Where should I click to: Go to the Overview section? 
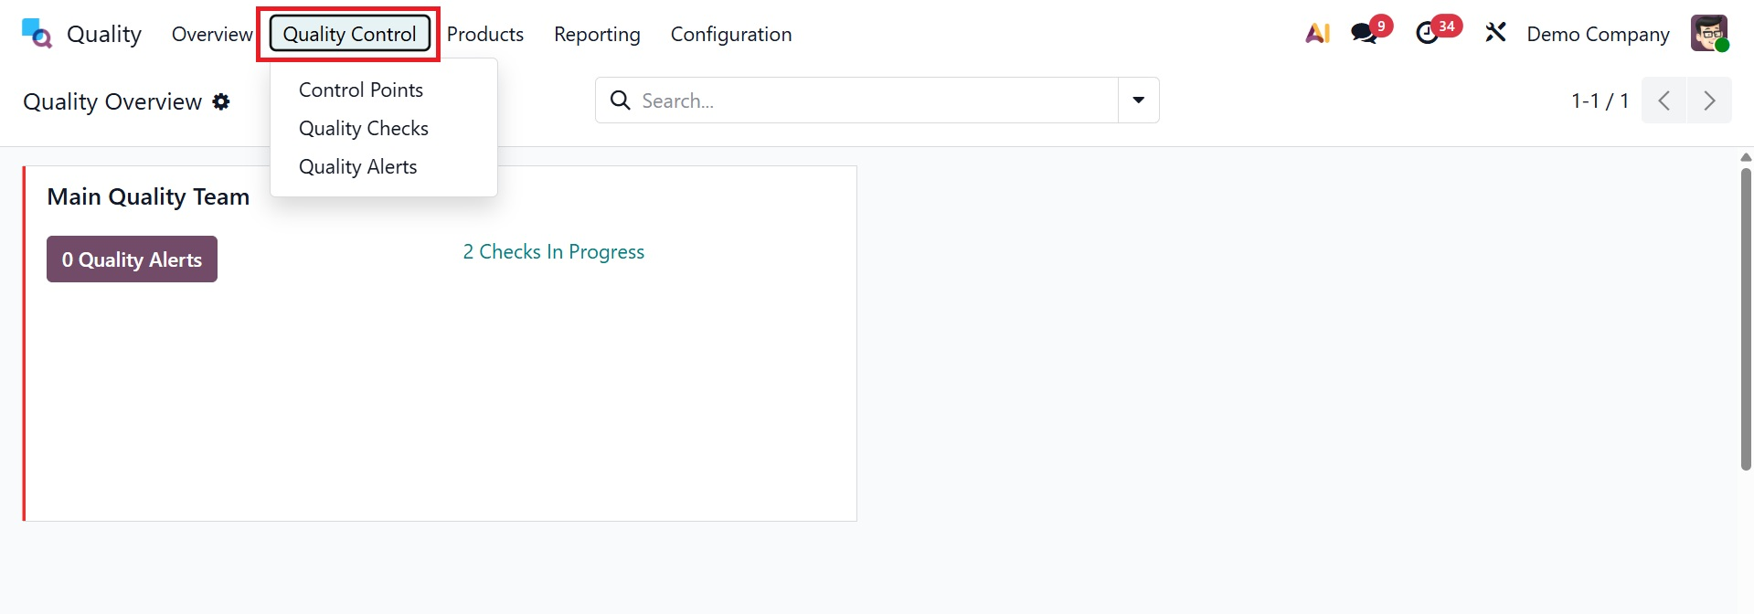(x=211, y=34)
